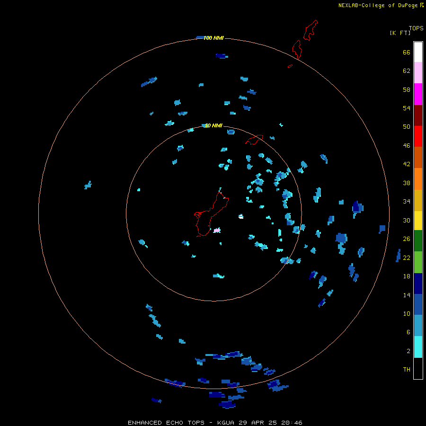426x426 pixels.
Task: Click the bright yellow legend swatch
Action: 418,221
